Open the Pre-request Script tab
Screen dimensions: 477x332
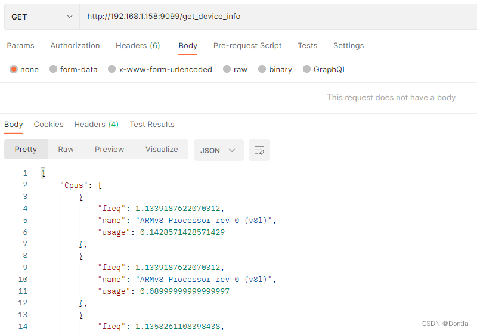coord(247,46)
